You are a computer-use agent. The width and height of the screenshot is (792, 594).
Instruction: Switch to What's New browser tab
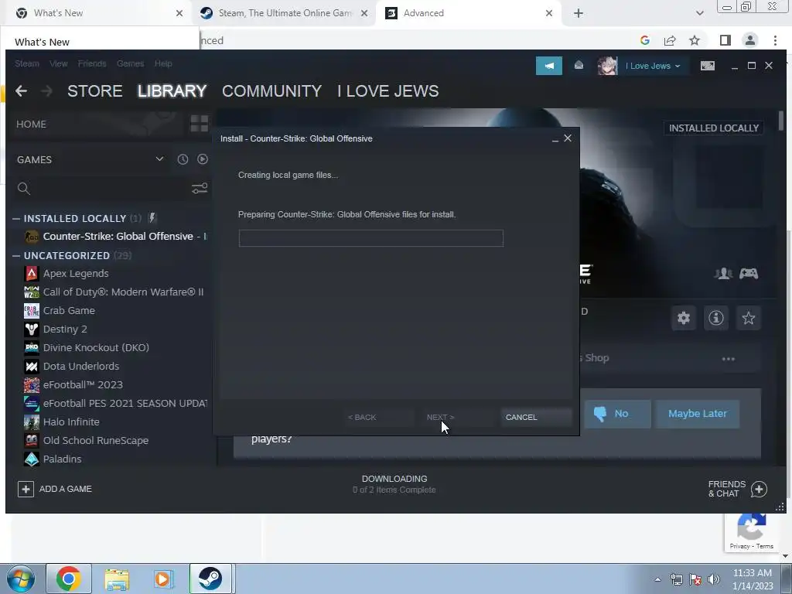coord(95,13)
